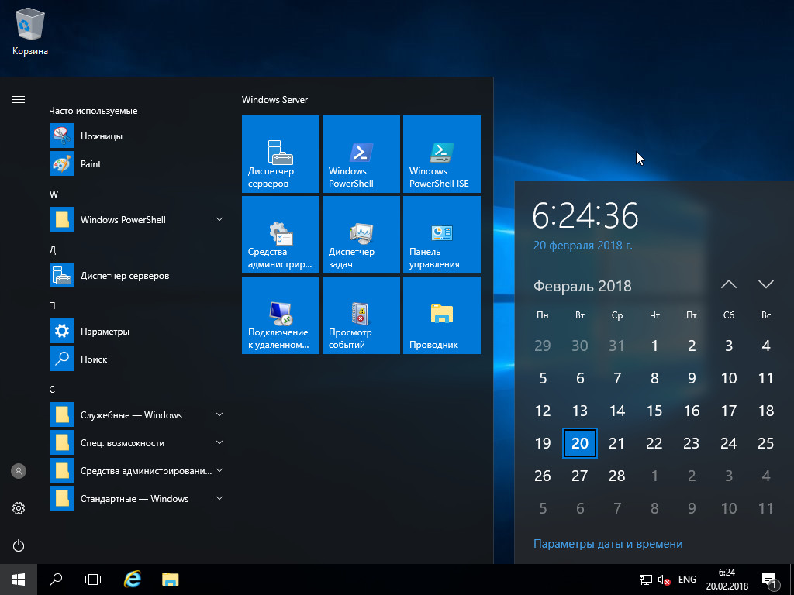Open the Средства администрирования tile
The image size is (794, 595).
[281, 234]
